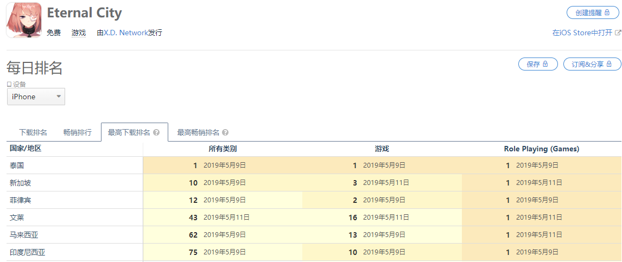
Task: Click the external link icon after 在iOS Store中打开
Action: coord(618,33)
